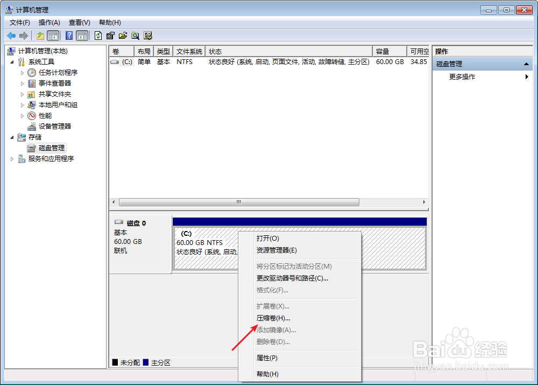
Task: Click the volume list scroll-right arrow
Action: [424, 202]
